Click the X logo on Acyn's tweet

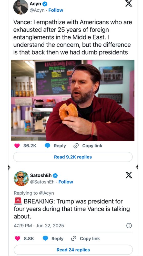(129, 4)
